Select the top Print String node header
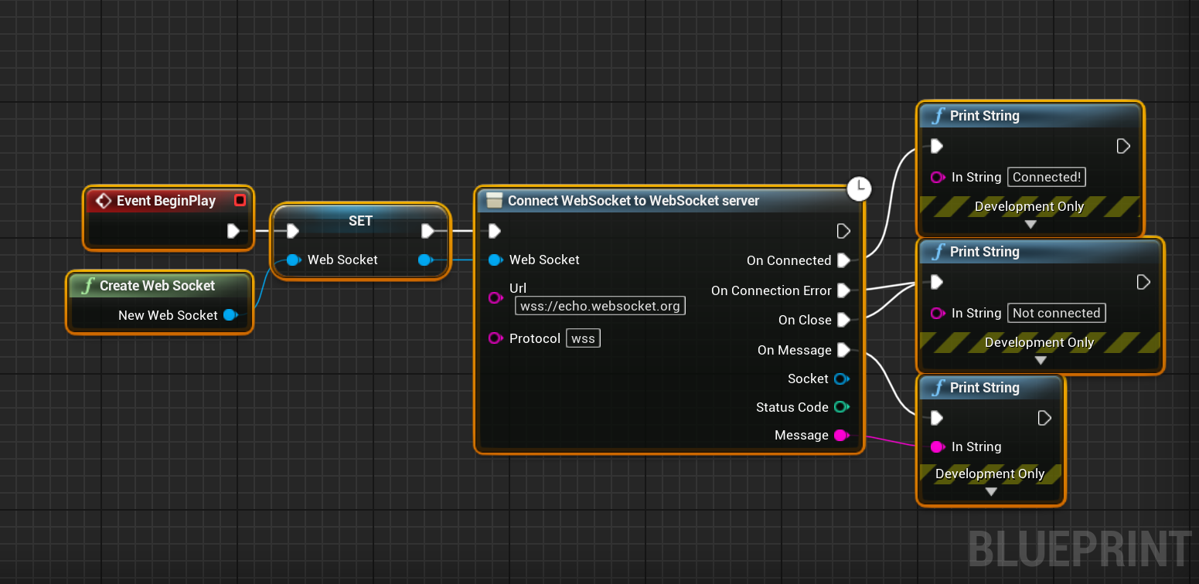The height and width of the screenshot is (584, 1199). (1030, 116)
